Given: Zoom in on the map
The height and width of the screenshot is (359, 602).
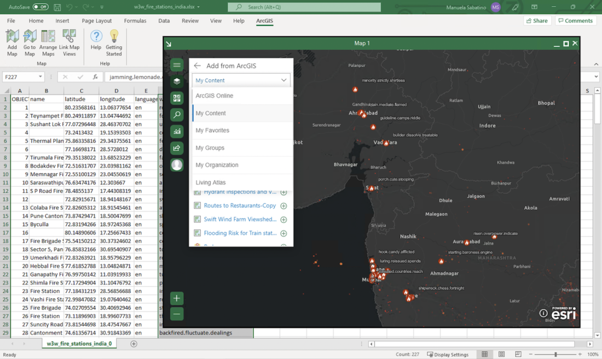Looking at the screenshot, I should point(177,298).
